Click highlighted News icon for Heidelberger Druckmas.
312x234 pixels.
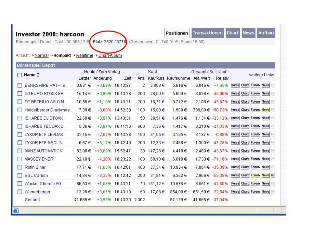click(266, 110)
